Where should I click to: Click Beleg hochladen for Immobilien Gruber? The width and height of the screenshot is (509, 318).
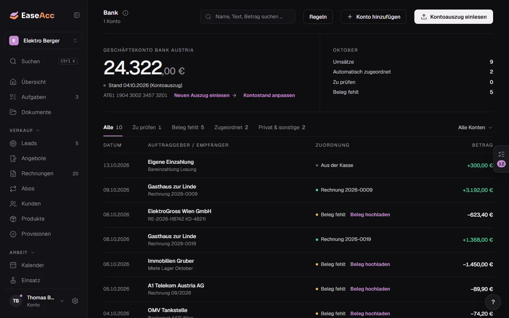[370, 264]
